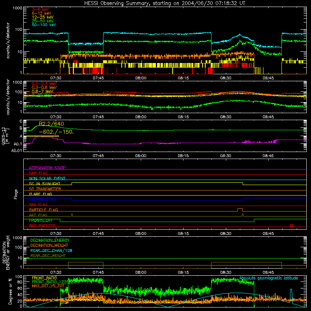Select the DECIMATION_WEIGHT legend label
The image size is (311, 311).
click(x=49, y=245)
